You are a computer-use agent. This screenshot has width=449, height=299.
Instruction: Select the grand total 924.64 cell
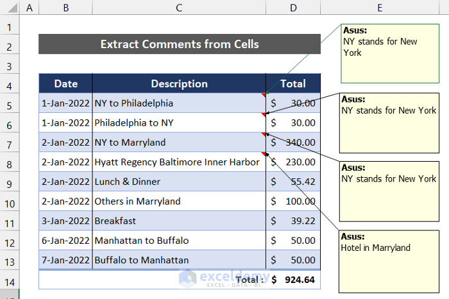pyautogui.click(x=293, y=280)
